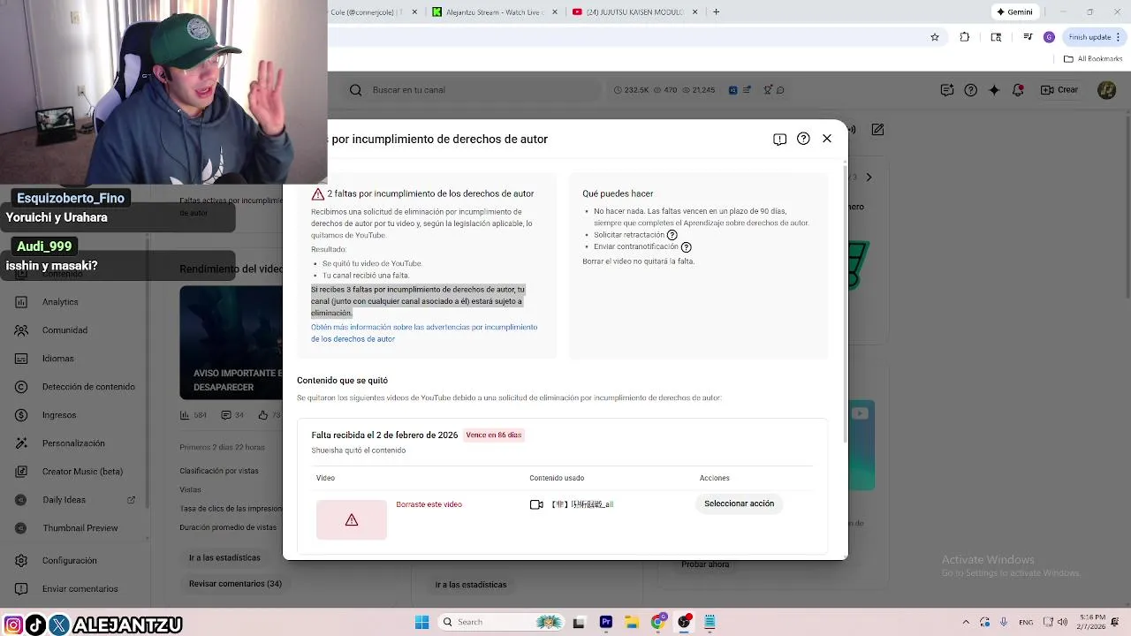
Task: Open Personalización in Studio sidebar
Action: pos(73,443)
